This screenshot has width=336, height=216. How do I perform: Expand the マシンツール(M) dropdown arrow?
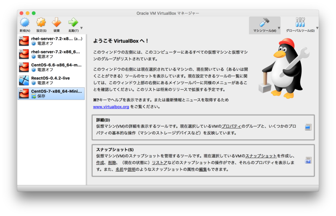pyautogui.click(x=279, y=28)
